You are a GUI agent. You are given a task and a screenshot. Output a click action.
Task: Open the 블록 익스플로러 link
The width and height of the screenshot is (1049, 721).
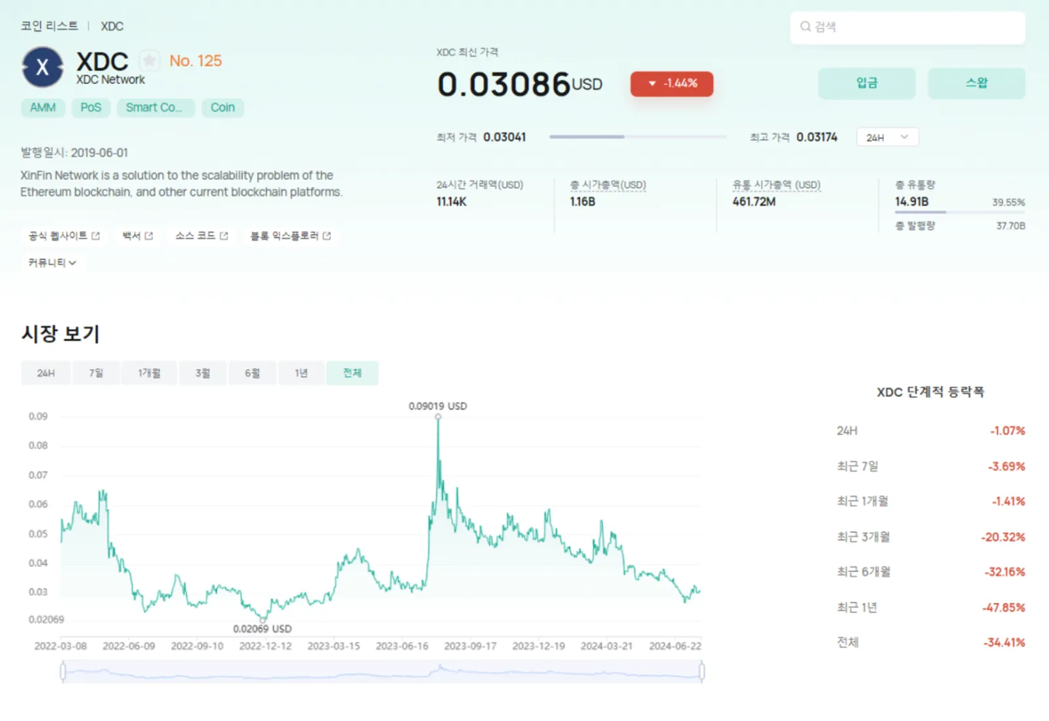(290, 236)
